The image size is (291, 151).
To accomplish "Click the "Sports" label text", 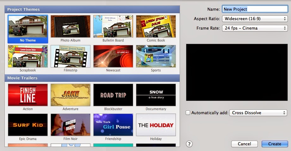I will tap(156, 70).
